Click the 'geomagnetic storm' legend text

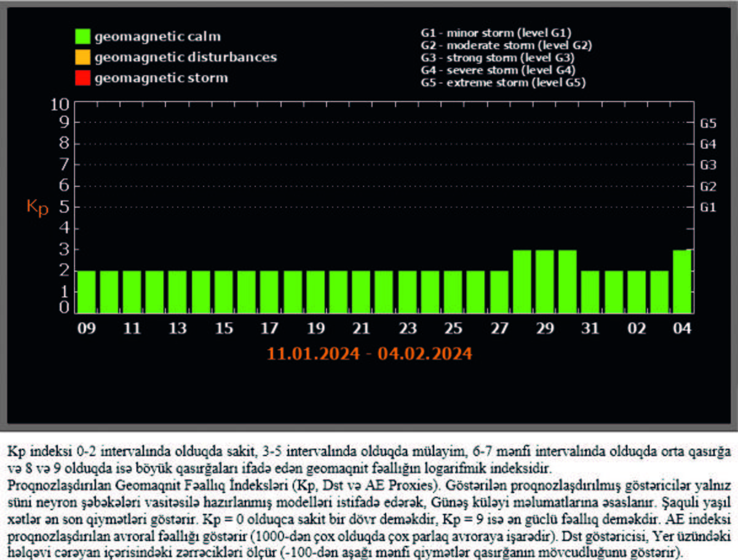coord(161,78)
